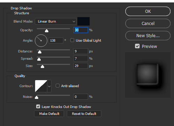Image resolution: width=174 pixels, height=126 pixels.
Task: Toggle the Preview checkbox
Action: click(x=137, y=46)
